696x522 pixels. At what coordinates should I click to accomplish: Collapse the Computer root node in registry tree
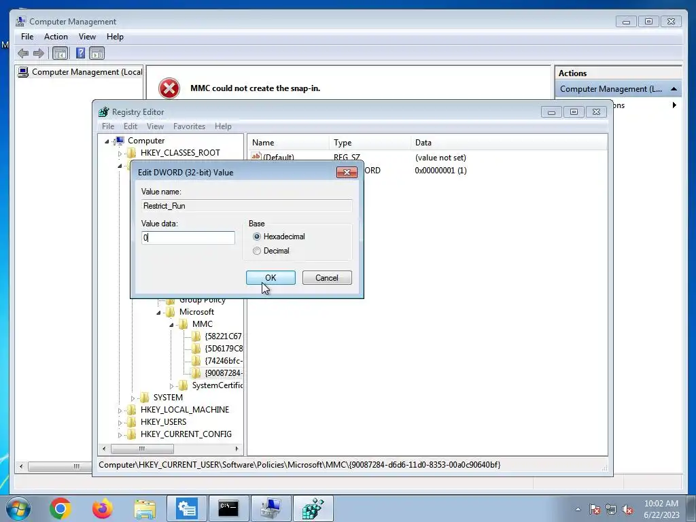pyautogui.click(x=107, y=141)
